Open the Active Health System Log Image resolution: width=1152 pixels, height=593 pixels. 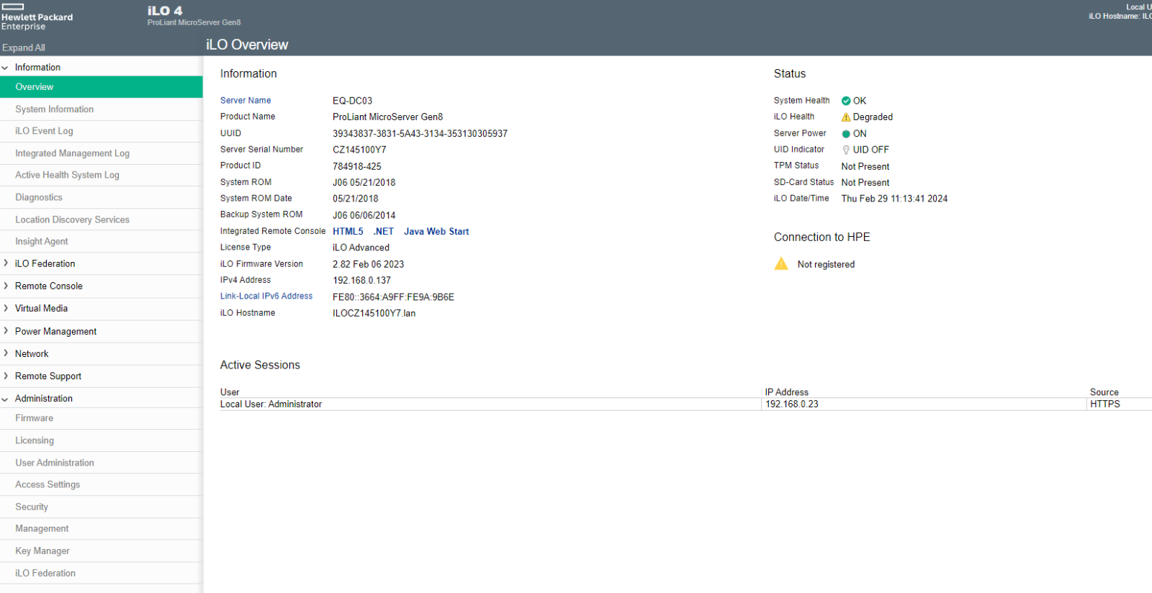[x=101, y=175]
